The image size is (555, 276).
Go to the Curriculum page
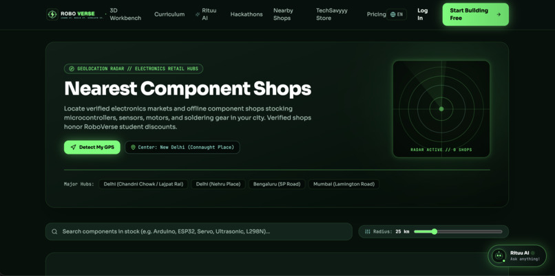pos(169,14)
